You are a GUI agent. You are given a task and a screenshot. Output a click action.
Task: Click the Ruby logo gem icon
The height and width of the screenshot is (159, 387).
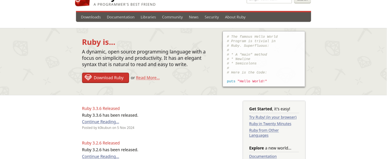point(82,3)
